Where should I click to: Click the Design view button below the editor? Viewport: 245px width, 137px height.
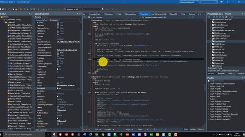point(193,129)
